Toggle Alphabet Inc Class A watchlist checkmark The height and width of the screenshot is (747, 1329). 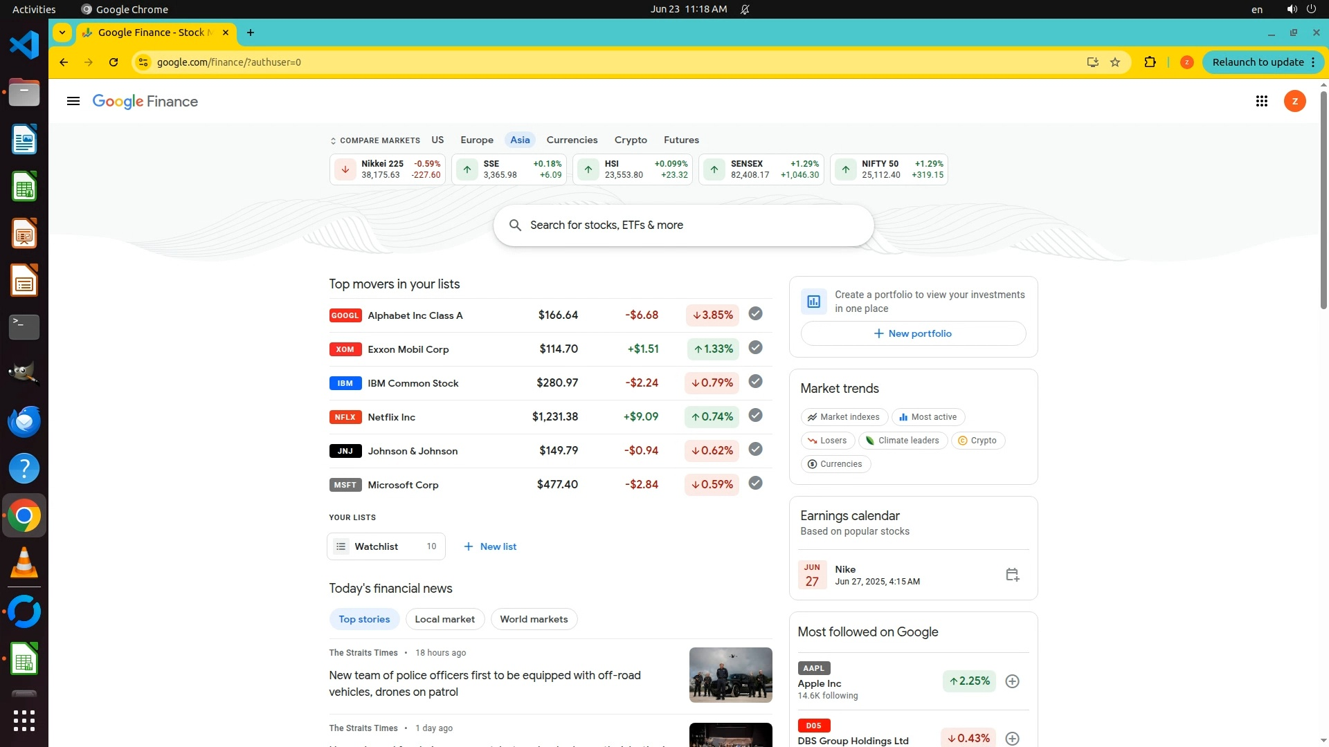click(755, 314)
